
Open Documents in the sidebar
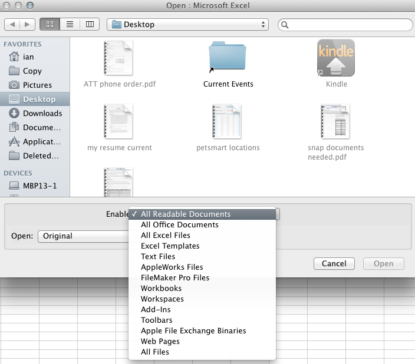click(x=35, y=127)
